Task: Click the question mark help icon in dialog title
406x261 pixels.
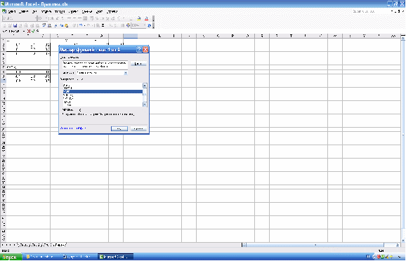Action: 139,49
